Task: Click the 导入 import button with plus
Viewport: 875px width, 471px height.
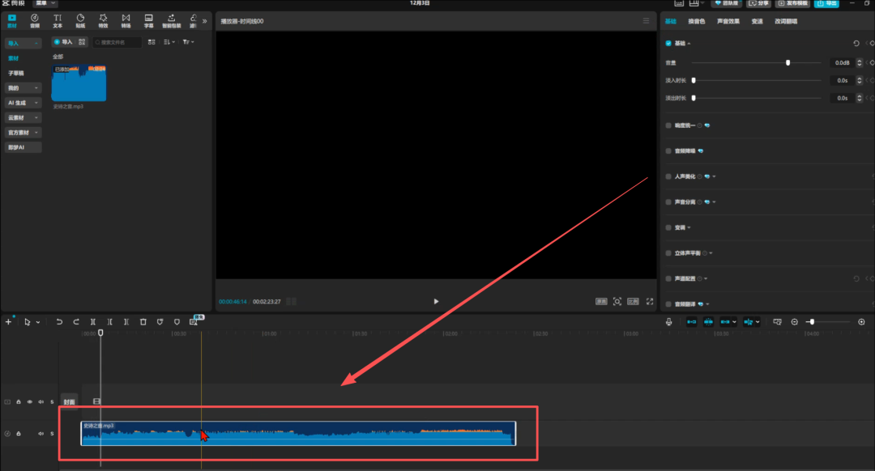Action: tap(63, 41)
